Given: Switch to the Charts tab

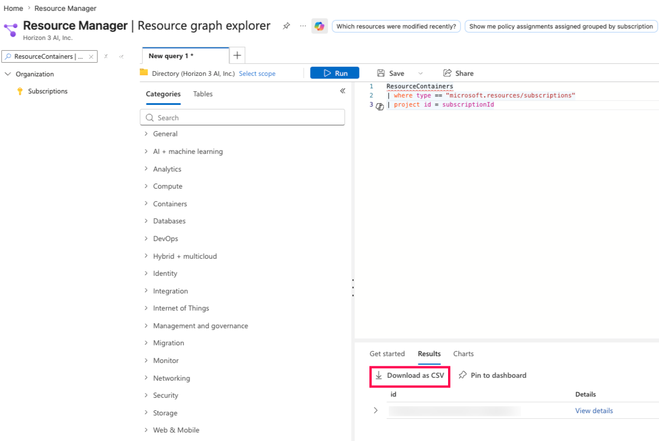Looking at the screenshot, I should click(463, 354).
